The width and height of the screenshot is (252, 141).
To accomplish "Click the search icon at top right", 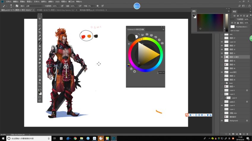I will [x=240, y=6].
